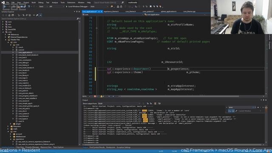Toggle the bookmark toolbar icon
272x153 pixels.
150,7
